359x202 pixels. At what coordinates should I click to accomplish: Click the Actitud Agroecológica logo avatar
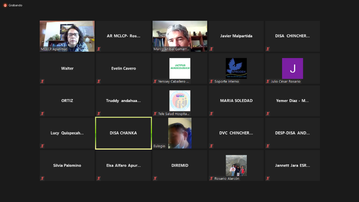180,68
